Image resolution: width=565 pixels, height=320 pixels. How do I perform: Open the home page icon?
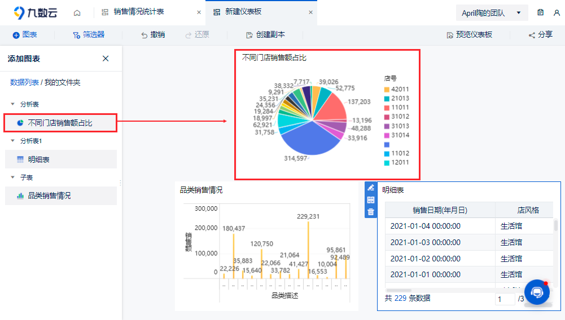pos(77,13)
